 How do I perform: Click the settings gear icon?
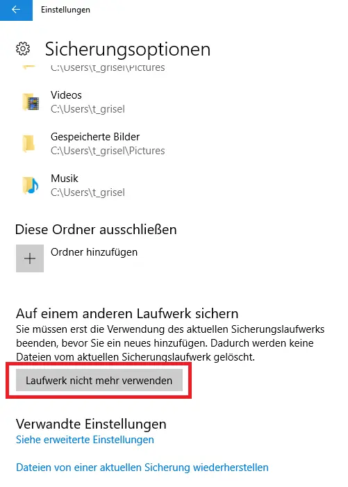click(23, 49)
